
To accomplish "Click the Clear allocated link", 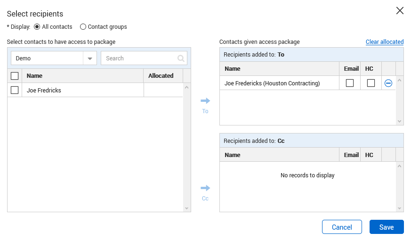I will click(x=384, y=42).
